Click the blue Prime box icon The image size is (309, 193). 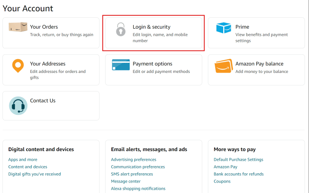(x=224, y=28)
